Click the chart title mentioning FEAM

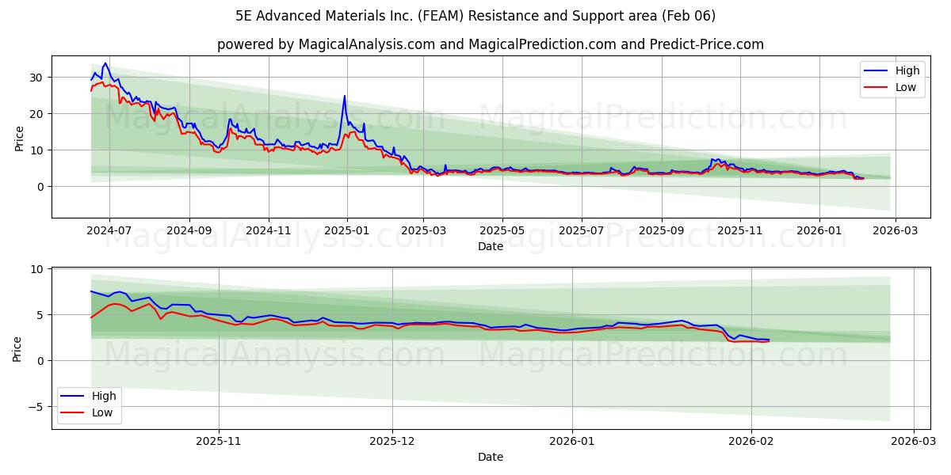point(475,16)
